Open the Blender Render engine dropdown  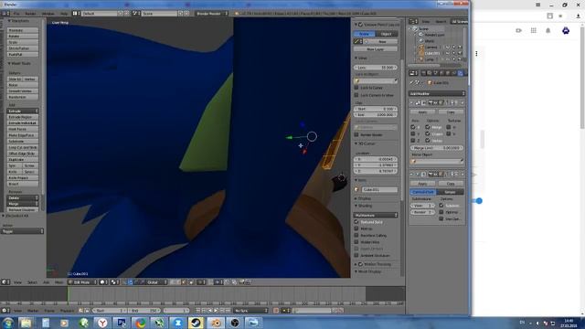(x=211, y=14)
